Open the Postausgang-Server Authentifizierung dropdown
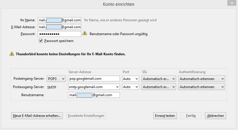The width and height of the screenshot is (238, 130). tap(202, 87)
